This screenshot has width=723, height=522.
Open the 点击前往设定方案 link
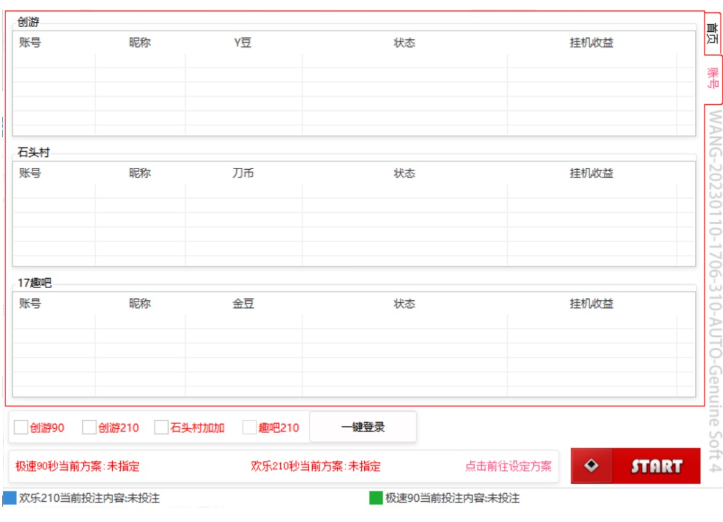508,466
